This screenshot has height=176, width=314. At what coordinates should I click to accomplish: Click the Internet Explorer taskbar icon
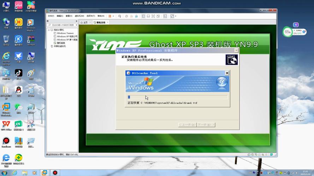pyautogui.click(x=14, y=172)
